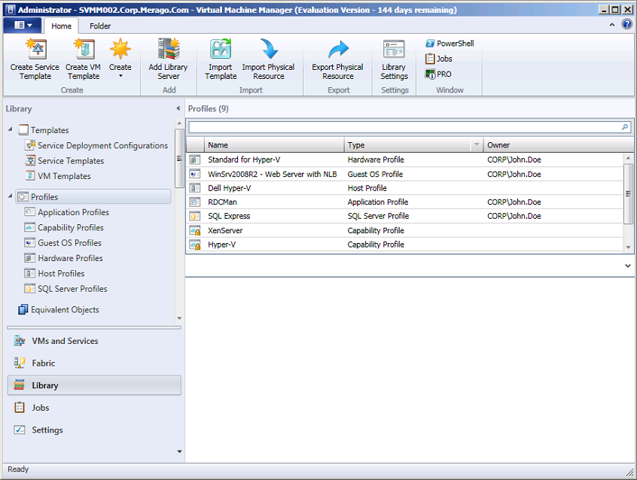Viewport: 637px width, 480px height.
Task: Click the 'Guest OS Profile' type cell
Action: click(x=376, y=175)
